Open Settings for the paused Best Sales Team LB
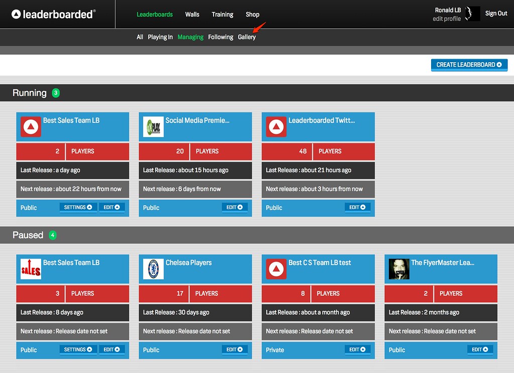This screenshot has width=514, height=373. [x=78, y=349]
